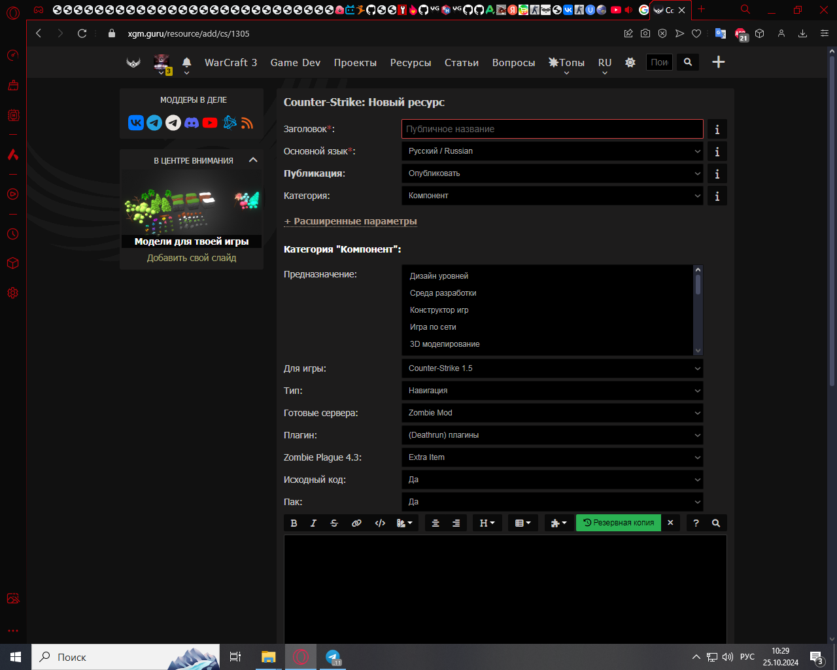Click the site search magnifier button
Image resolution: width=837 pixels, height=670 pixels.
tap(688, 62)
